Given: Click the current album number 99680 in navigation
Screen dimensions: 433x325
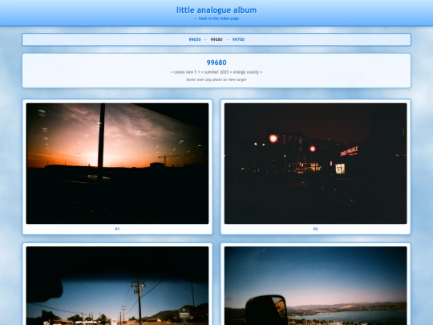Looking at the screenshot, I should 216,39.
